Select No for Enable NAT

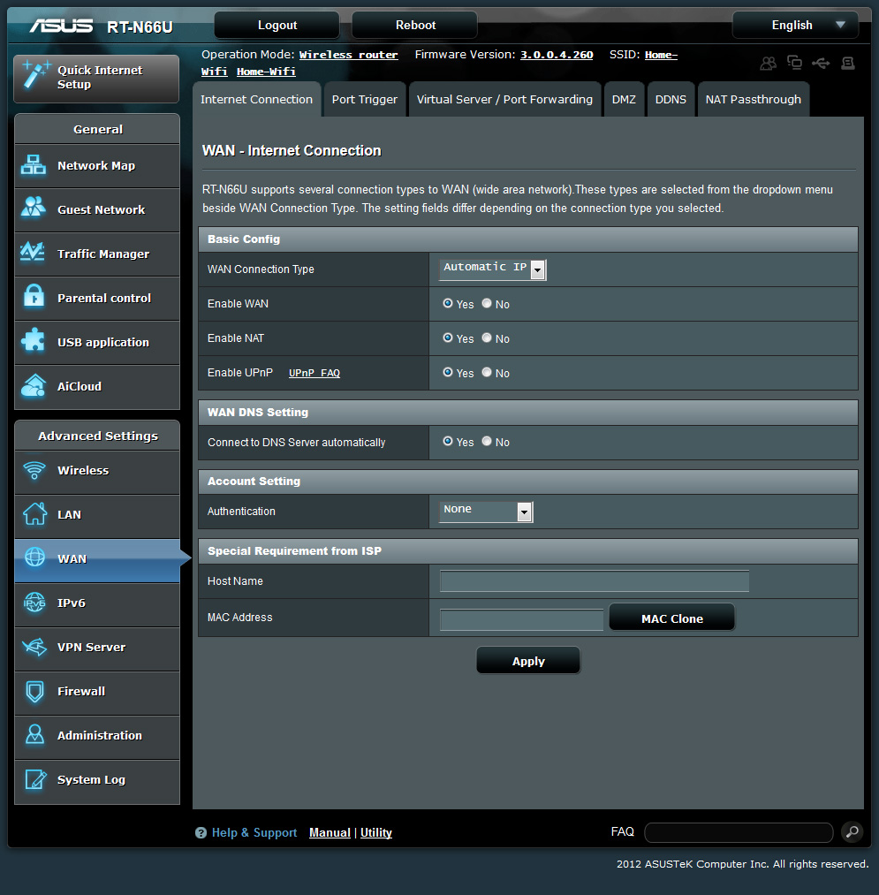click(487, 338)
